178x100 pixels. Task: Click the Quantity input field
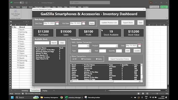(119, 51)
